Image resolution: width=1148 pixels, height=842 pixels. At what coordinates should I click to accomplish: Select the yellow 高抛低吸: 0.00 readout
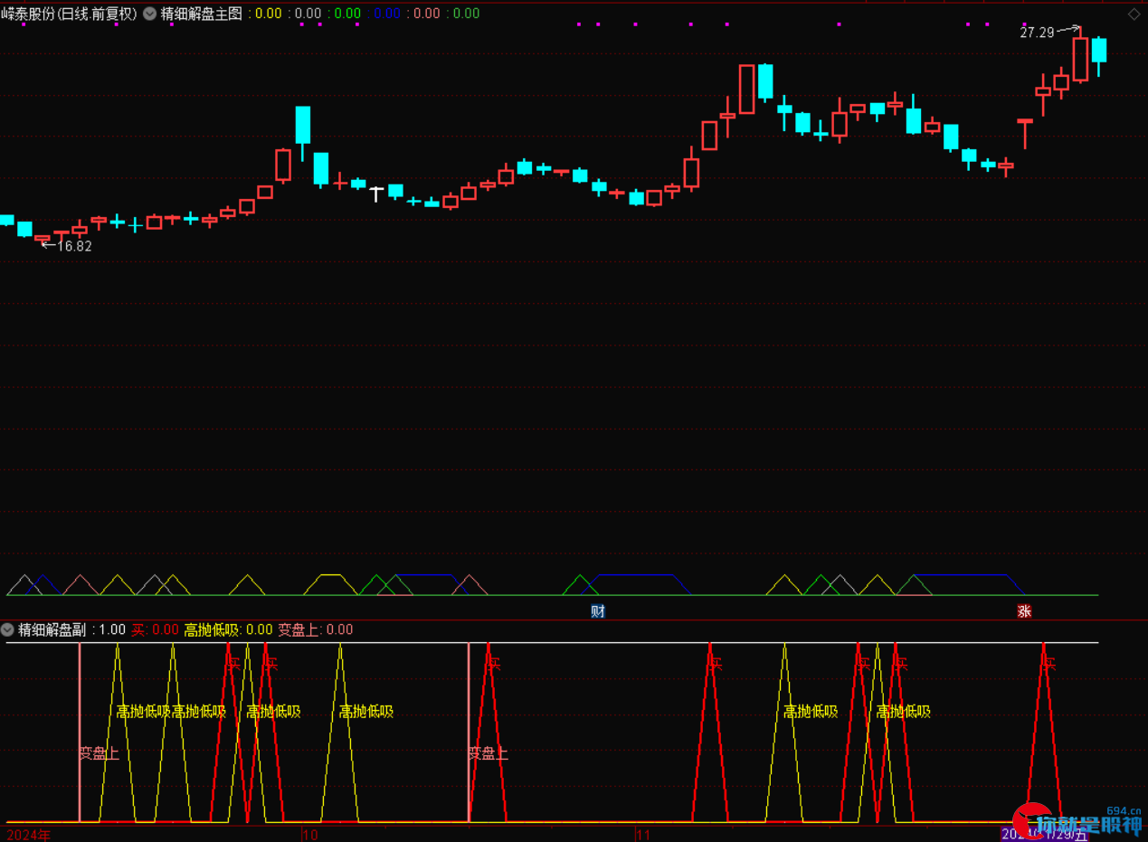pyautogui.click(x=228, y=629)
